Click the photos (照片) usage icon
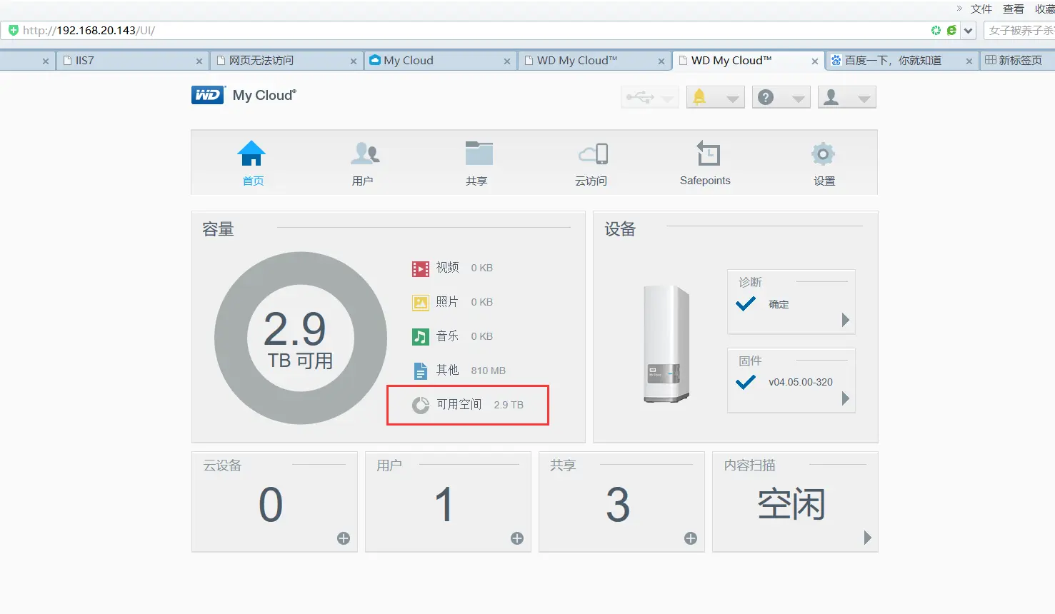Screen dimensions: 1055x614 tap(421, 303)
